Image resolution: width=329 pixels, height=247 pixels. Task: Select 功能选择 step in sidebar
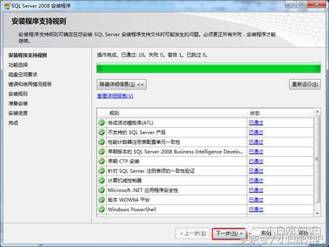[x=18, y=65]
